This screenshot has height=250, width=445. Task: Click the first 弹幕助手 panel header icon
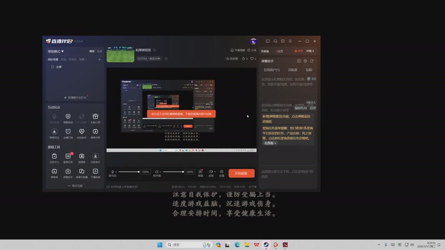(299, 61)
